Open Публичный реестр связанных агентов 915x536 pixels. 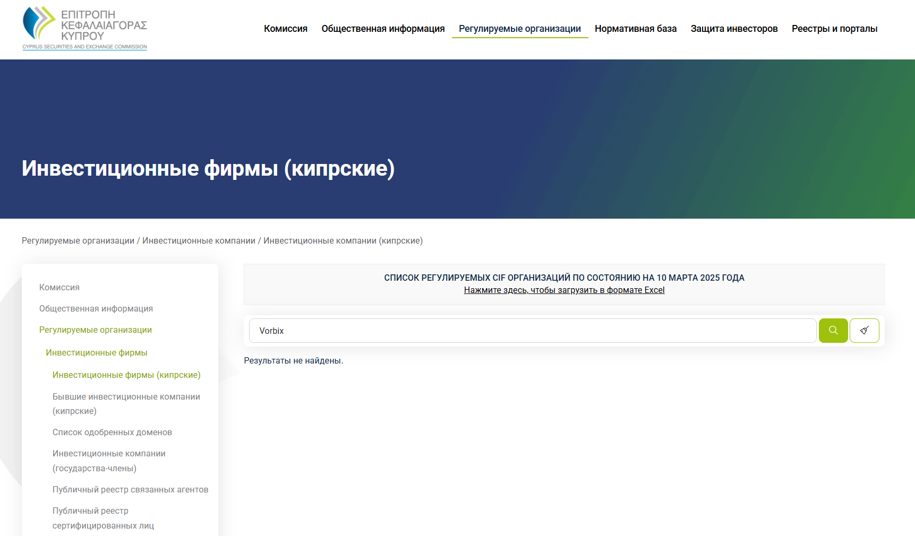130,490
